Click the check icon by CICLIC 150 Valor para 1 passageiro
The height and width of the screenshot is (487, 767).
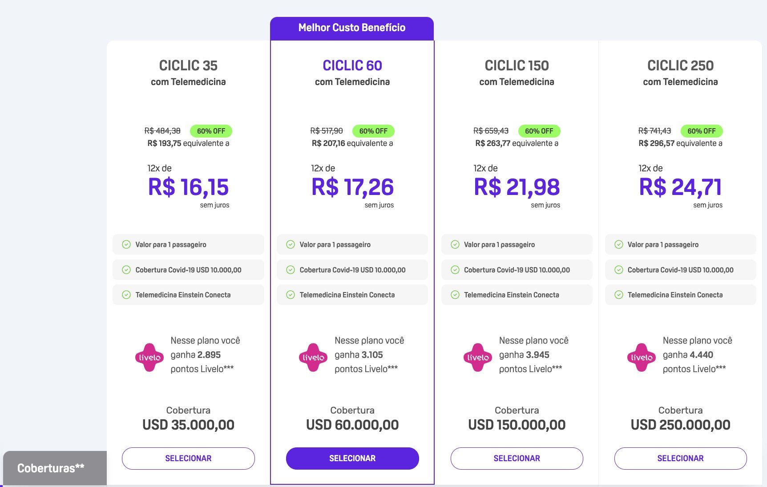(455, 244)
